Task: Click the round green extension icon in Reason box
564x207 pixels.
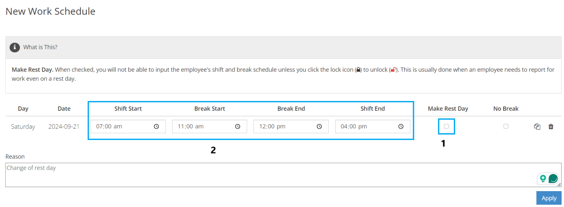Action: point(553,178)
